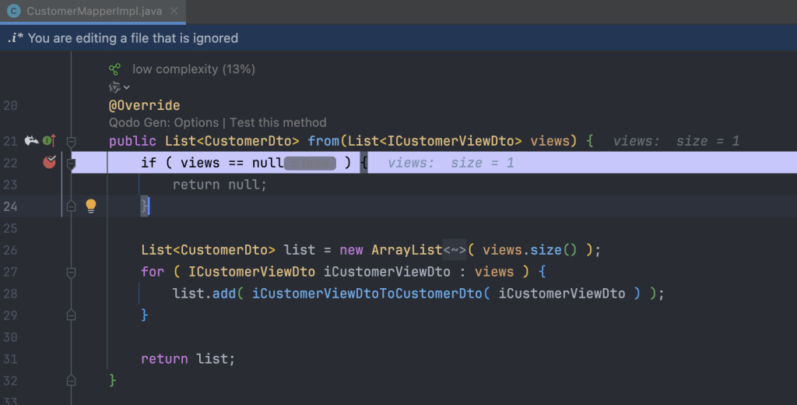Click fold end marker on line 24
Viewport: 797px width, 405px height.
[x=71, y=206]
